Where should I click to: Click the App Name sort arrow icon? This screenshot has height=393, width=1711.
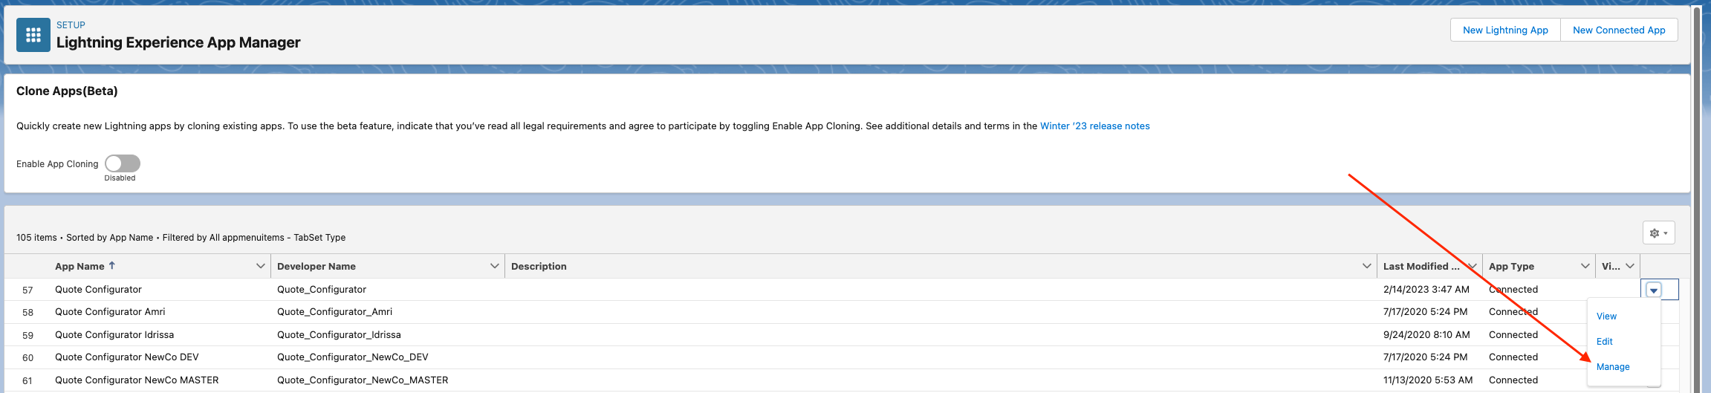pos(112,265)
